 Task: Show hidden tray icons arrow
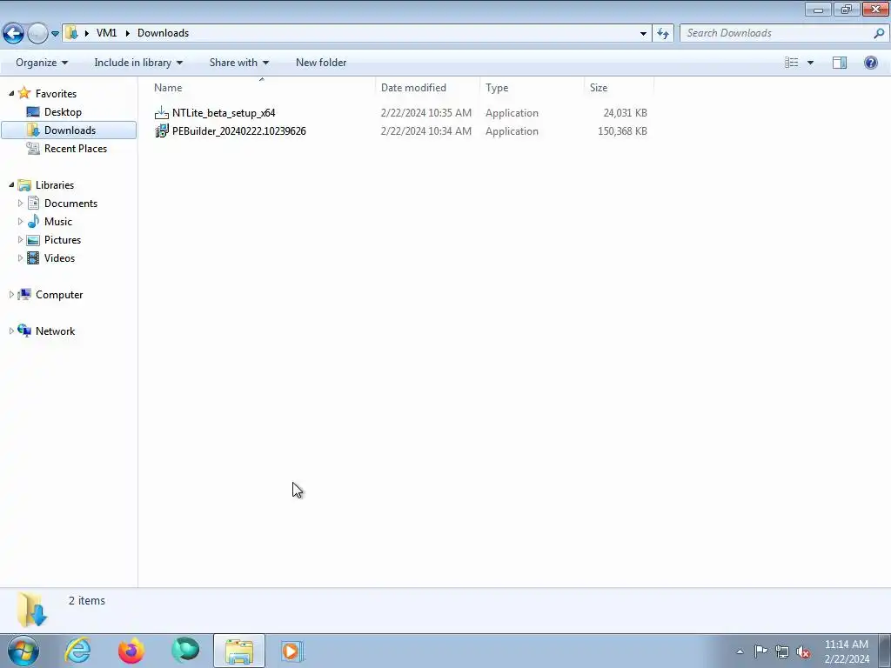tap(740, 651)
